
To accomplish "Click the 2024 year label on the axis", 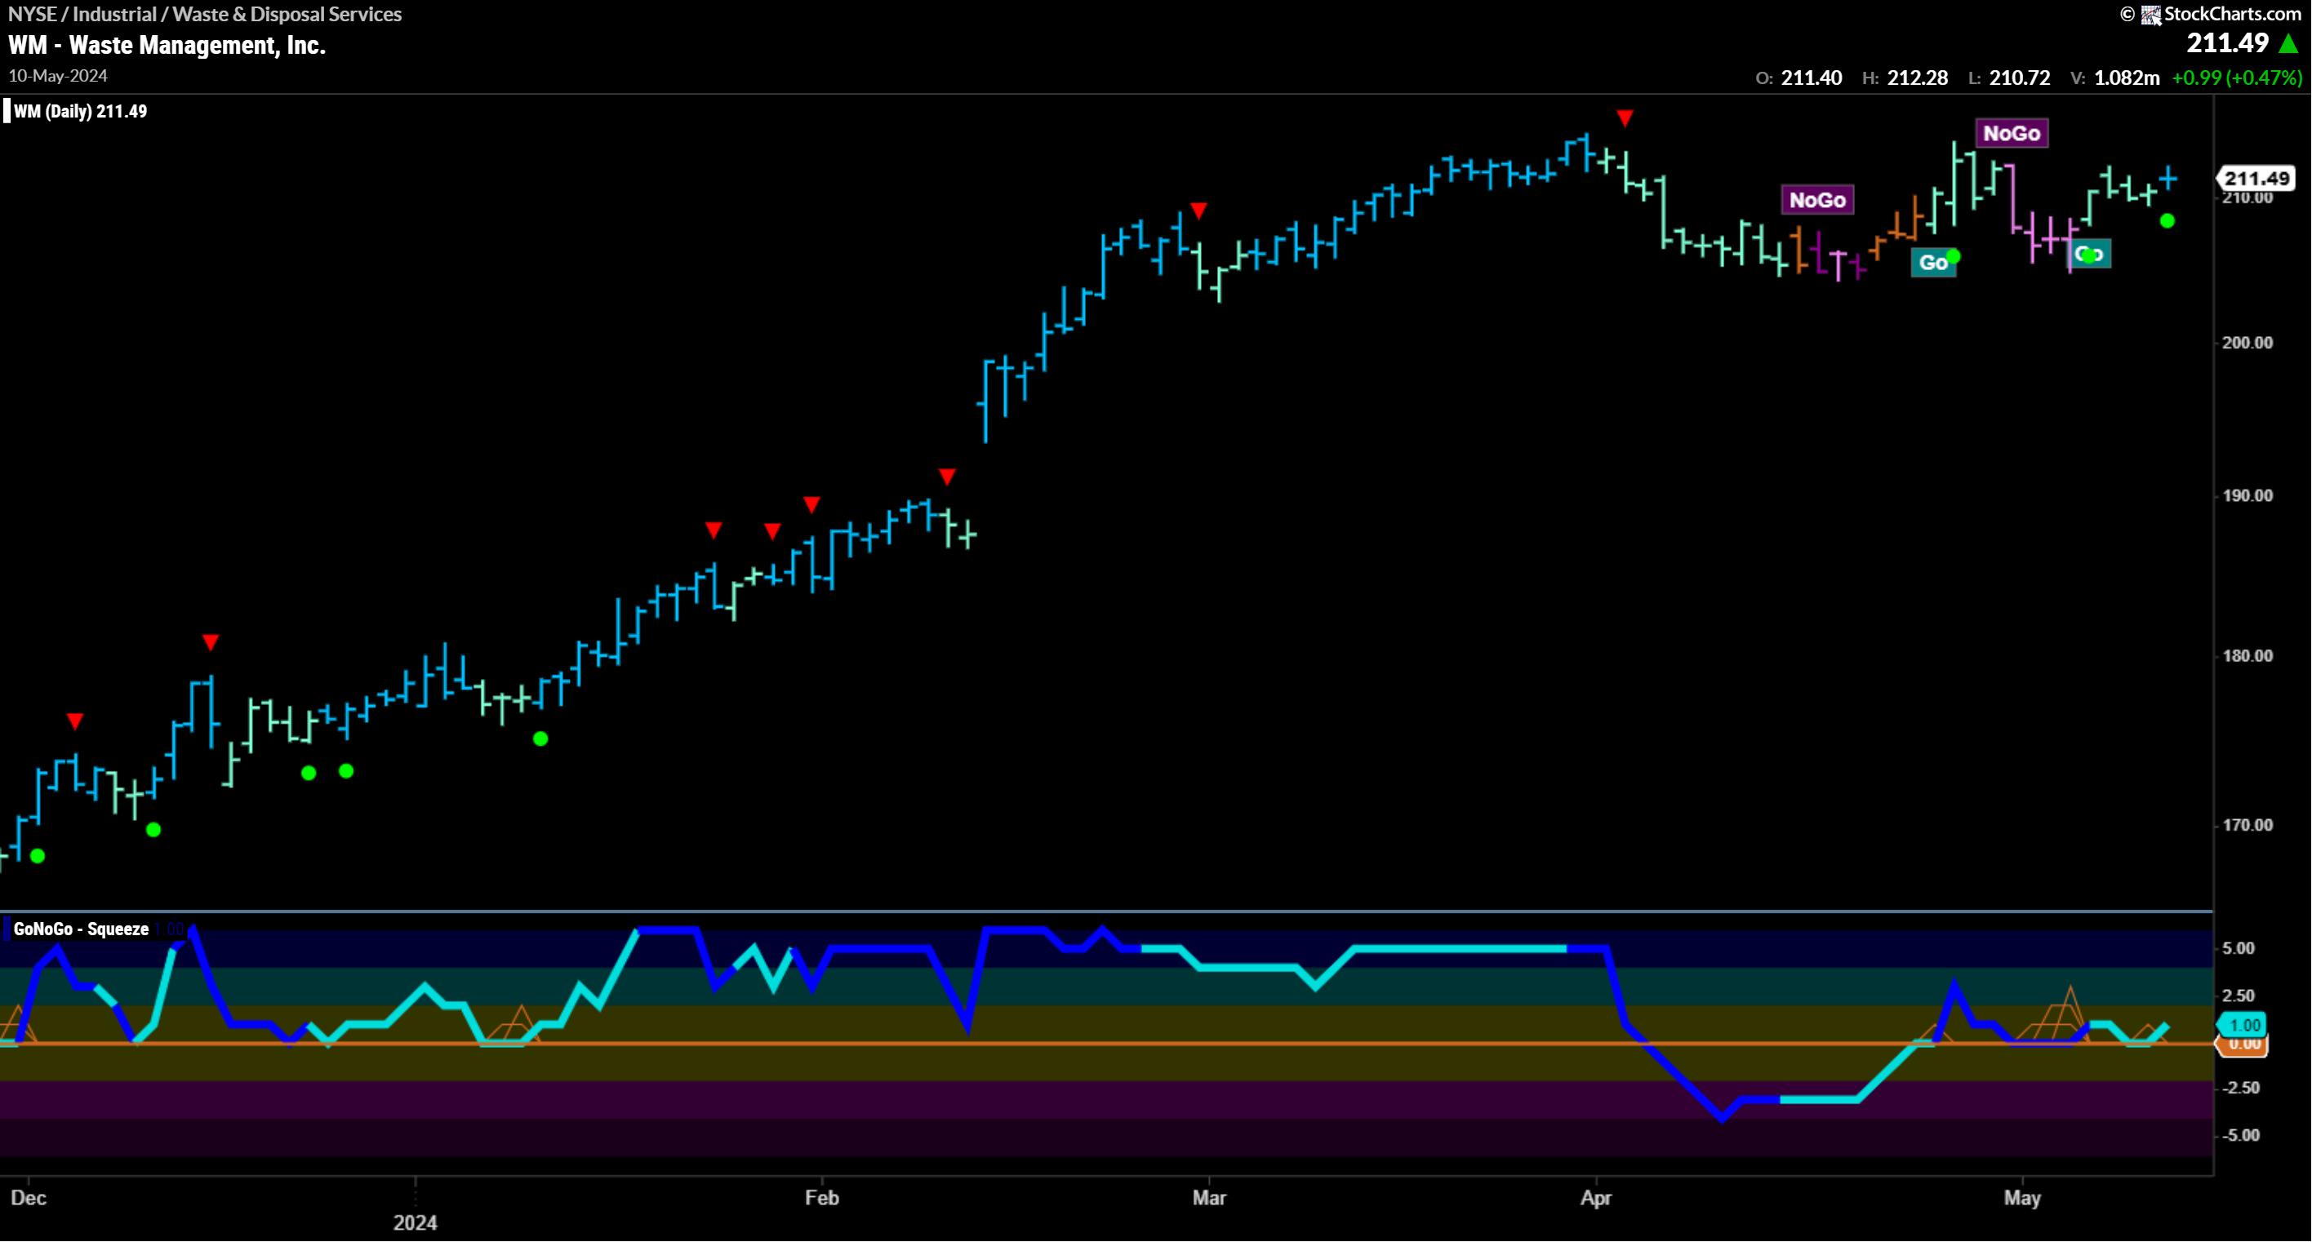I will click(x=415, y=1223).
